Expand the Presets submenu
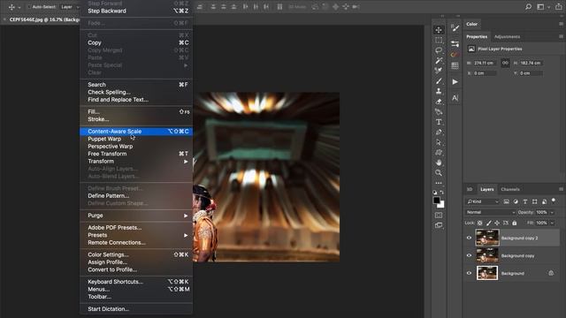Screen dimensions: 566x318 [136, 235]
